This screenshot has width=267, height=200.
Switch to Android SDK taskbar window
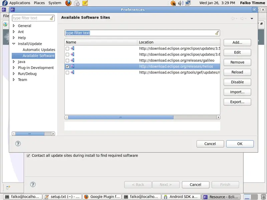pos(181,197)
